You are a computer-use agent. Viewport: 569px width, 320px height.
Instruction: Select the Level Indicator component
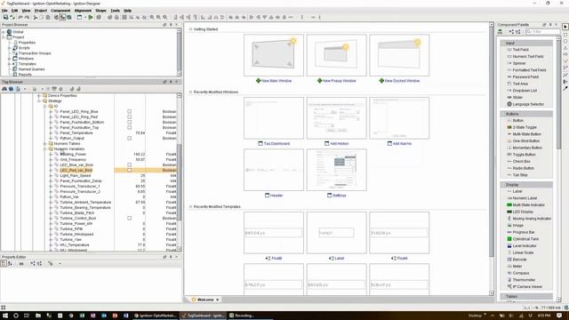(525, 245)
